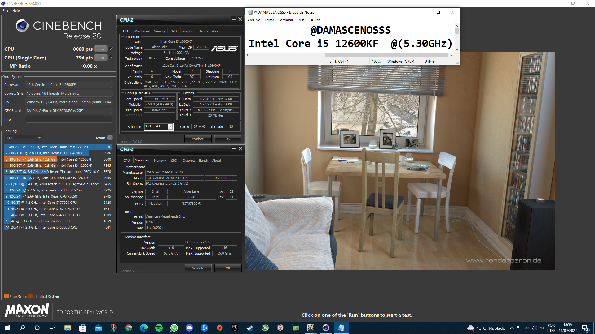The image size is (595, 334).
Task: Switch to Bench tab in the upper CPU-Z window
Action: 203,31
